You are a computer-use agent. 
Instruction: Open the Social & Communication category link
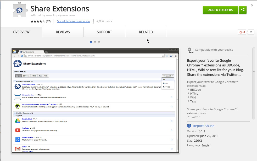tap(74, 21)
